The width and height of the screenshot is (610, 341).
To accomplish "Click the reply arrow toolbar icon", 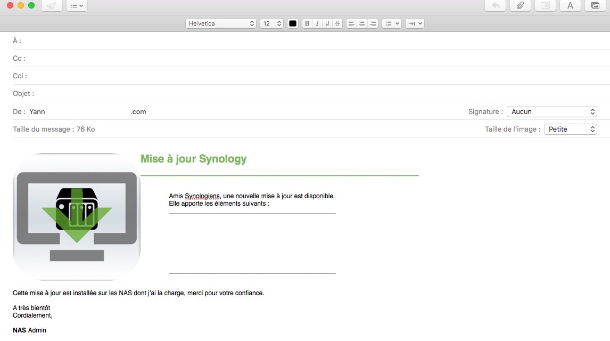I will coord(495,6).
